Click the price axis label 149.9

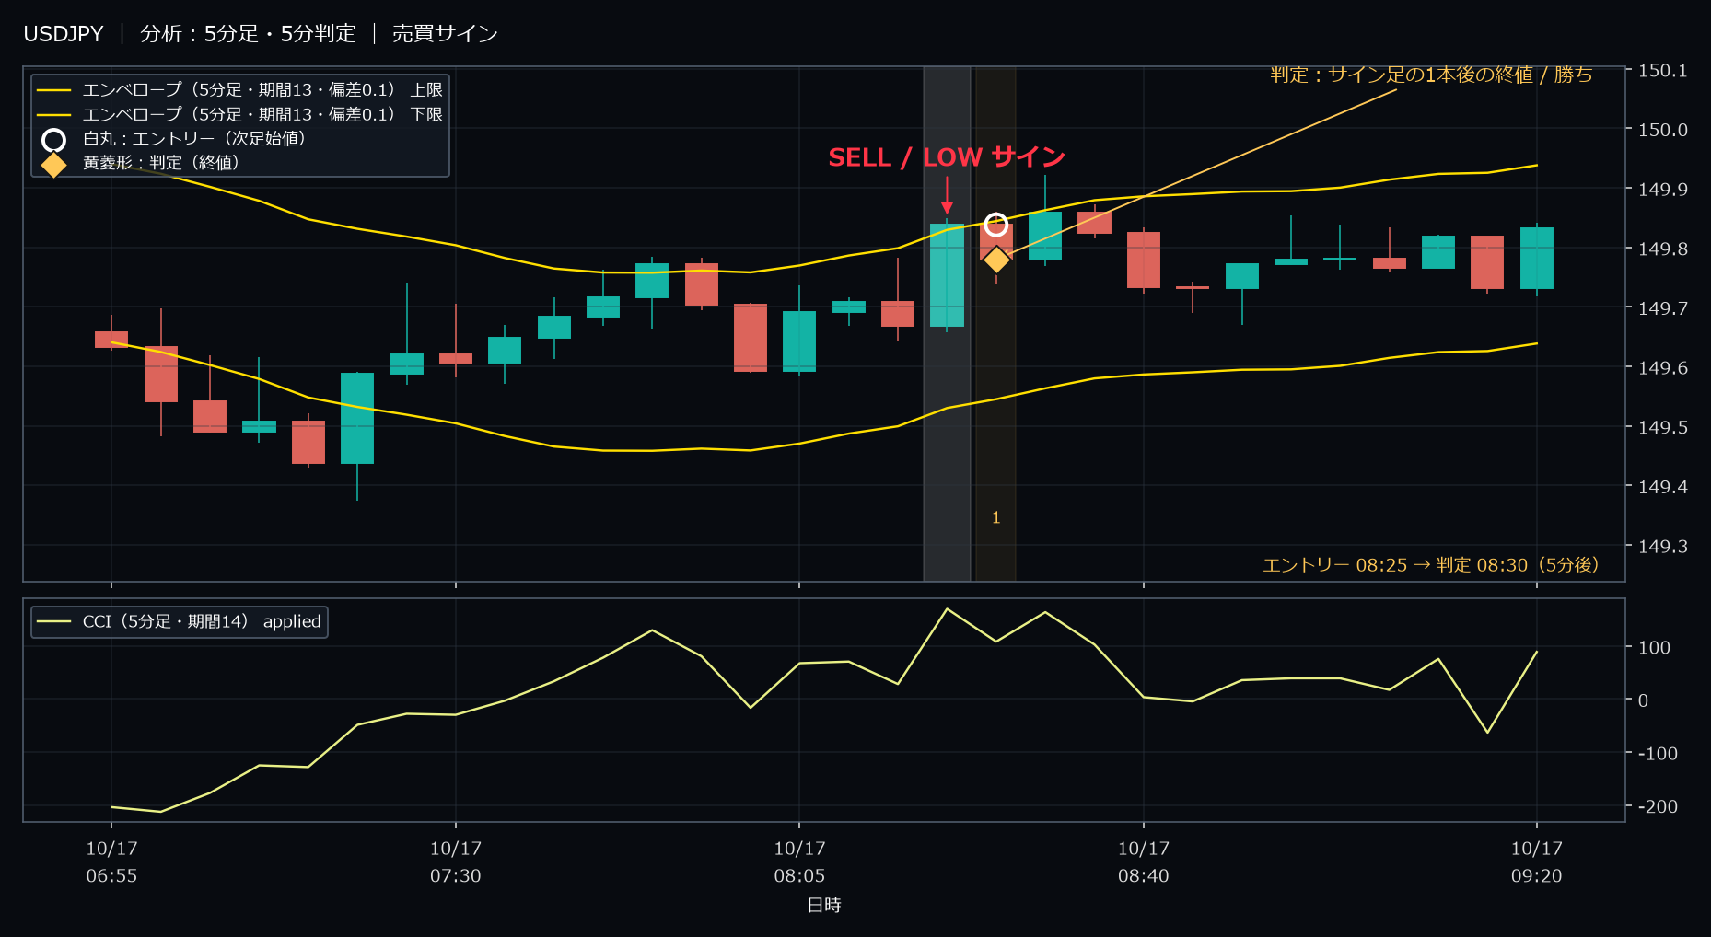pos(1662,190)
